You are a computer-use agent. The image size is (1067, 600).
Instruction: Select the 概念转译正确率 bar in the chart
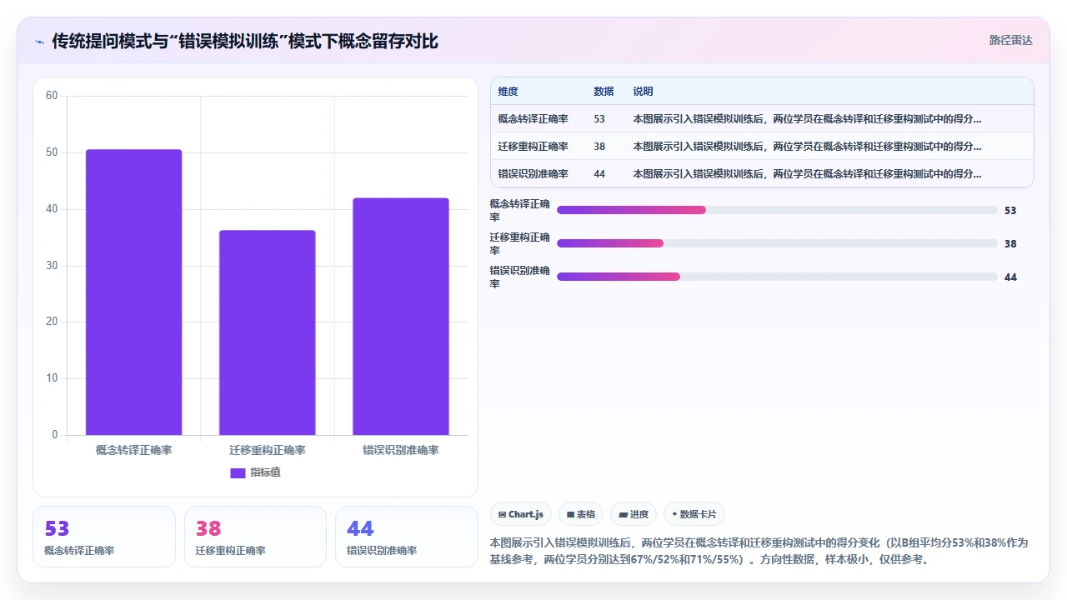[x=133, y=292]
